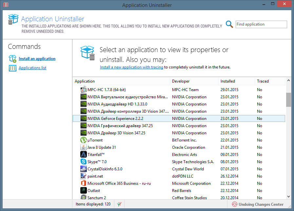Click install date 26.12.2014
294x211 pixels.
point(229,176)
